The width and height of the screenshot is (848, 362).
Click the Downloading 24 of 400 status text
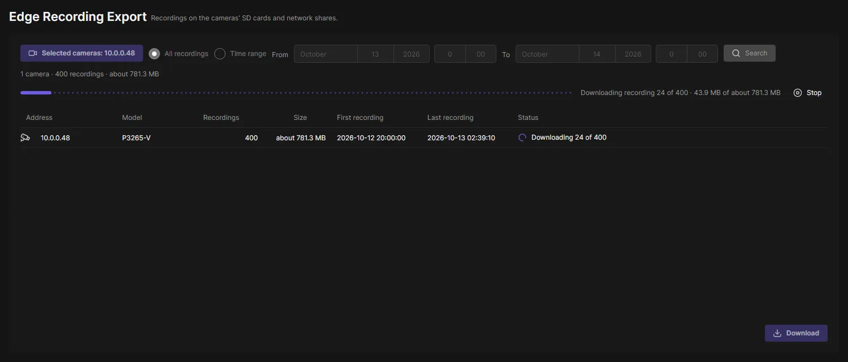pos(569,137)
